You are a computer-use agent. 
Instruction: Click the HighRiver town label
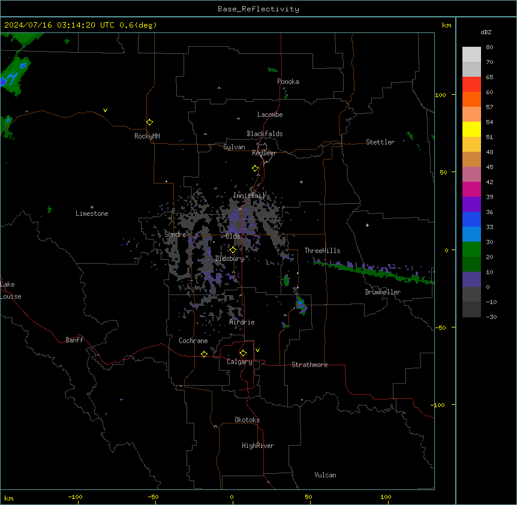(258, 446)
